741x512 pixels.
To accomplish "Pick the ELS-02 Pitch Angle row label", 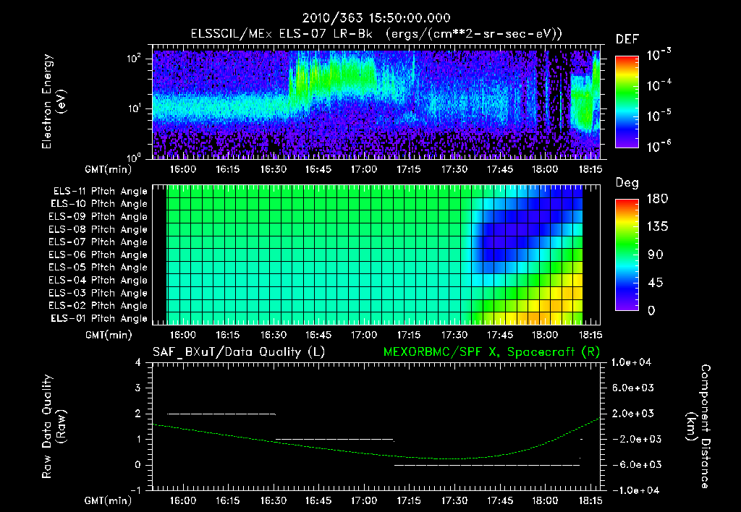I will pyautogui.click(x=98, y=306).
